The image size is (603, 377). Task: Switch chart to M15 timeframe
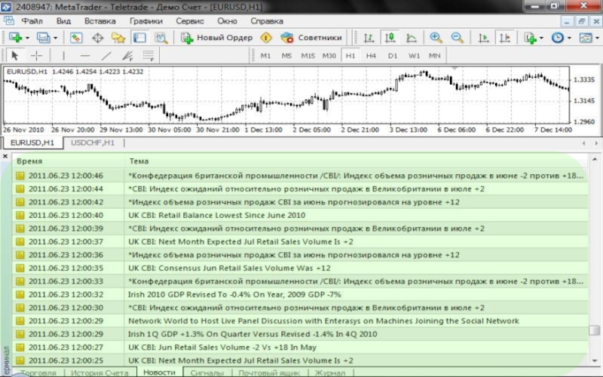(x=308, y=56)
